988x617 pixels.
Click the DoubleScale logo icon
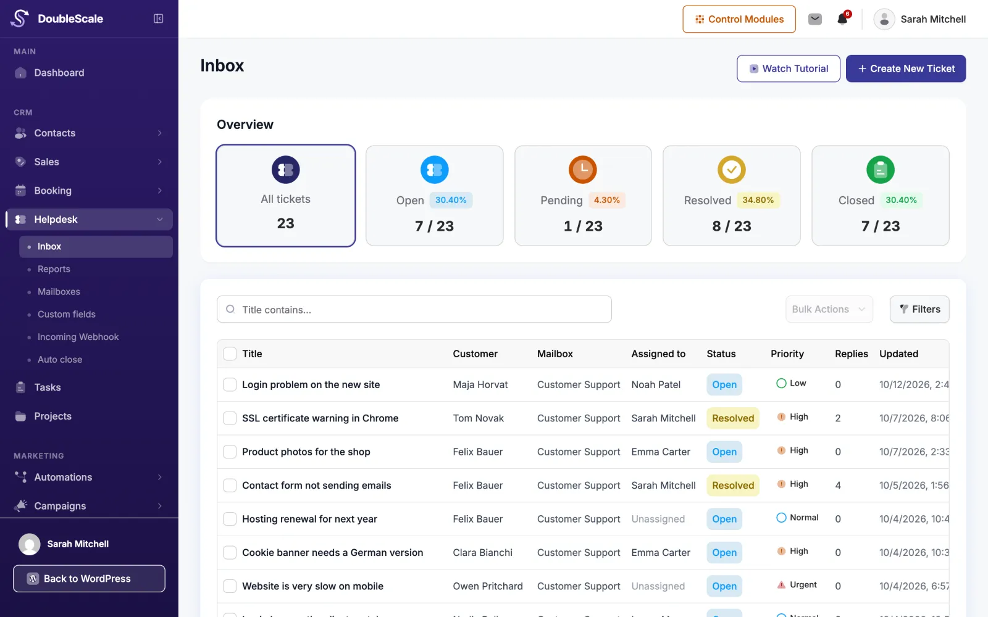point(20,19)
